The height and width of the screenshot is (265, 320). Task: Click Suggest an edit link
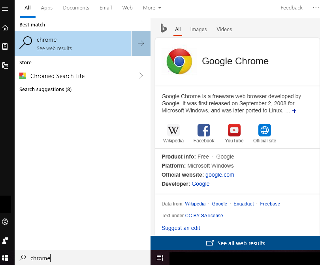click(181, 228)
